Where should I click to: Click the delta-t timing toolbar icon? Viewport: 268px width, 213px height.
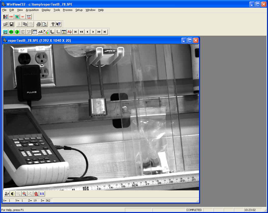click(x=40, y=32)
